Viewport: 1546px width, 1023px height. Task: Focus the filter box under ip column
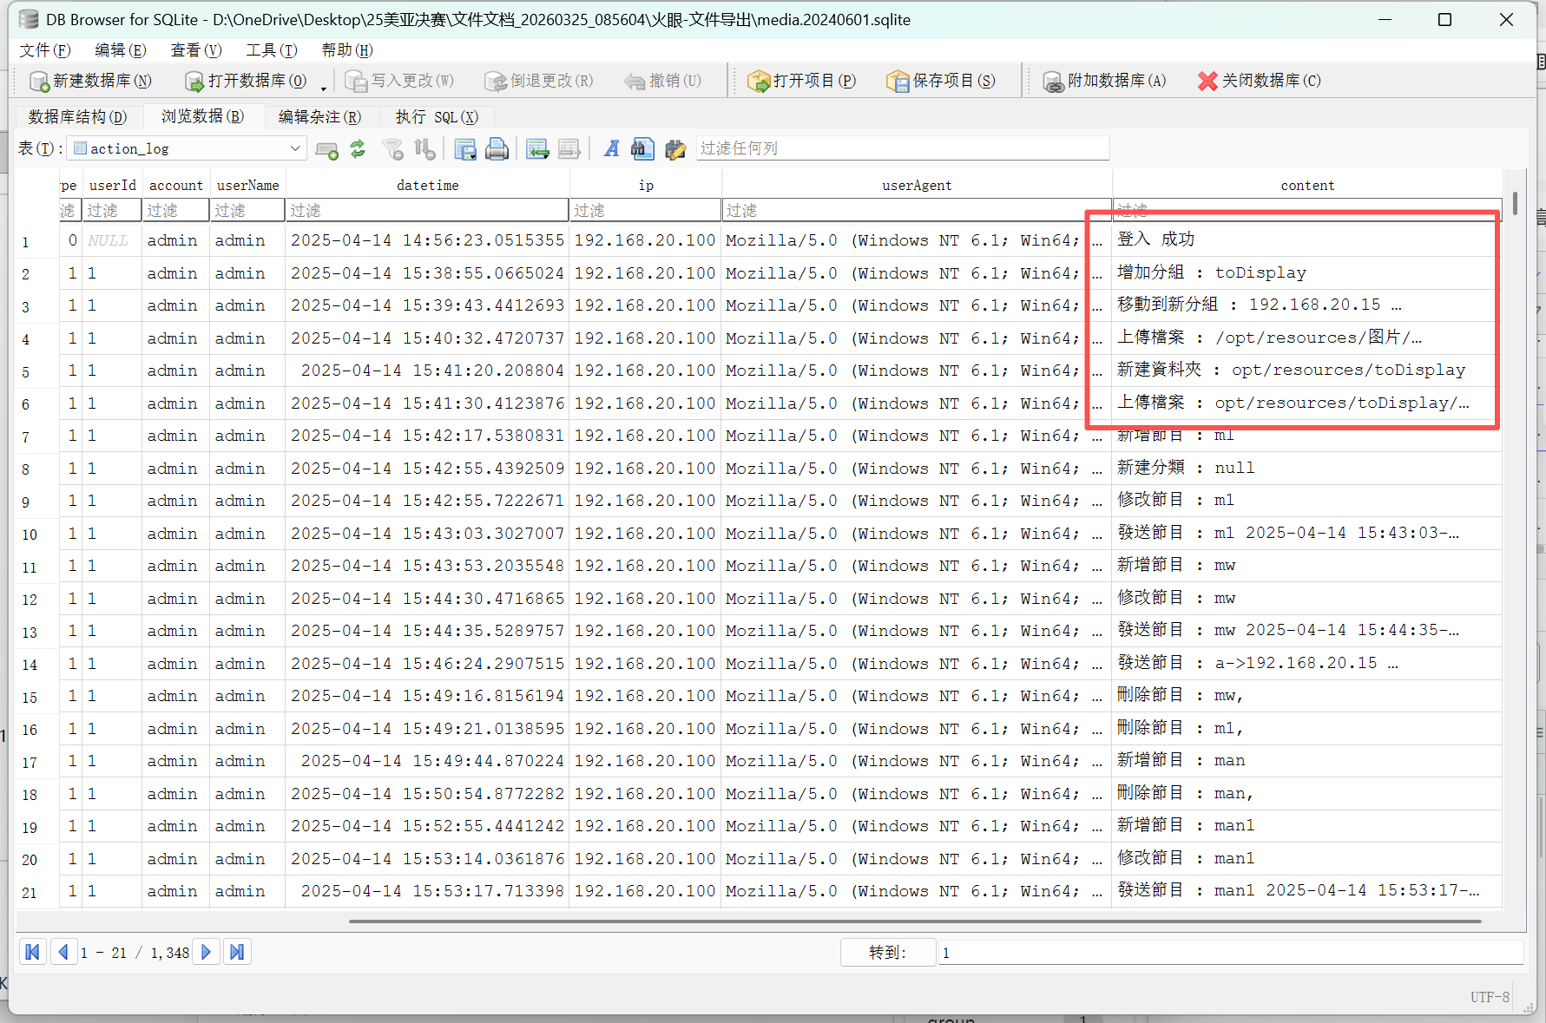click(x=645, y=210)
